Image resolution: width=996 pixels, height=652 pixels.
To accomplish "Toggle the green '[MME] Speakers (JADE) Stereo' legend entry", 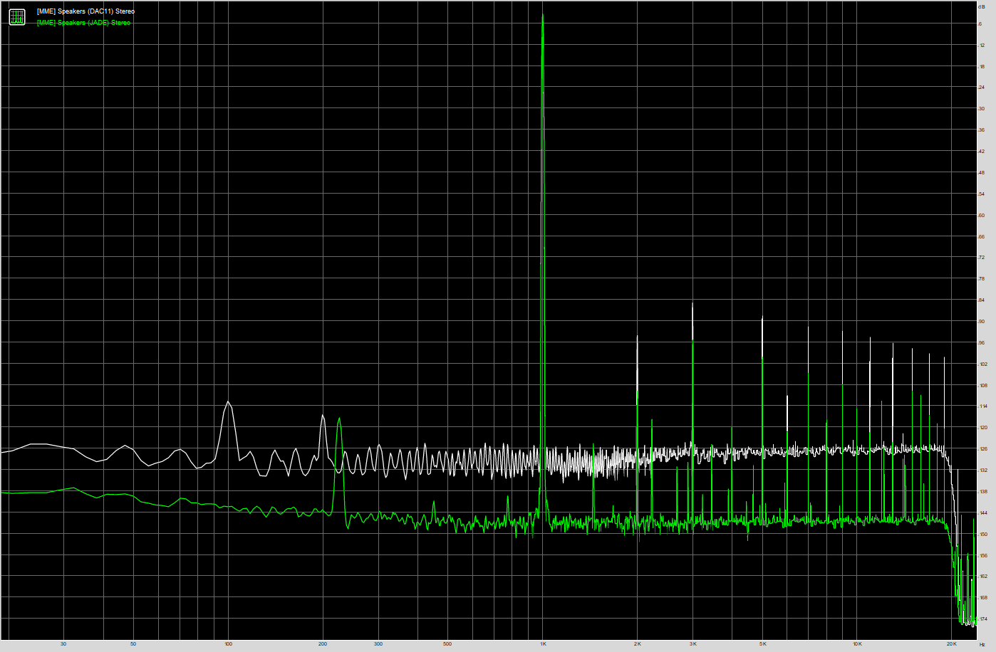I will click(x=82, y=21).
